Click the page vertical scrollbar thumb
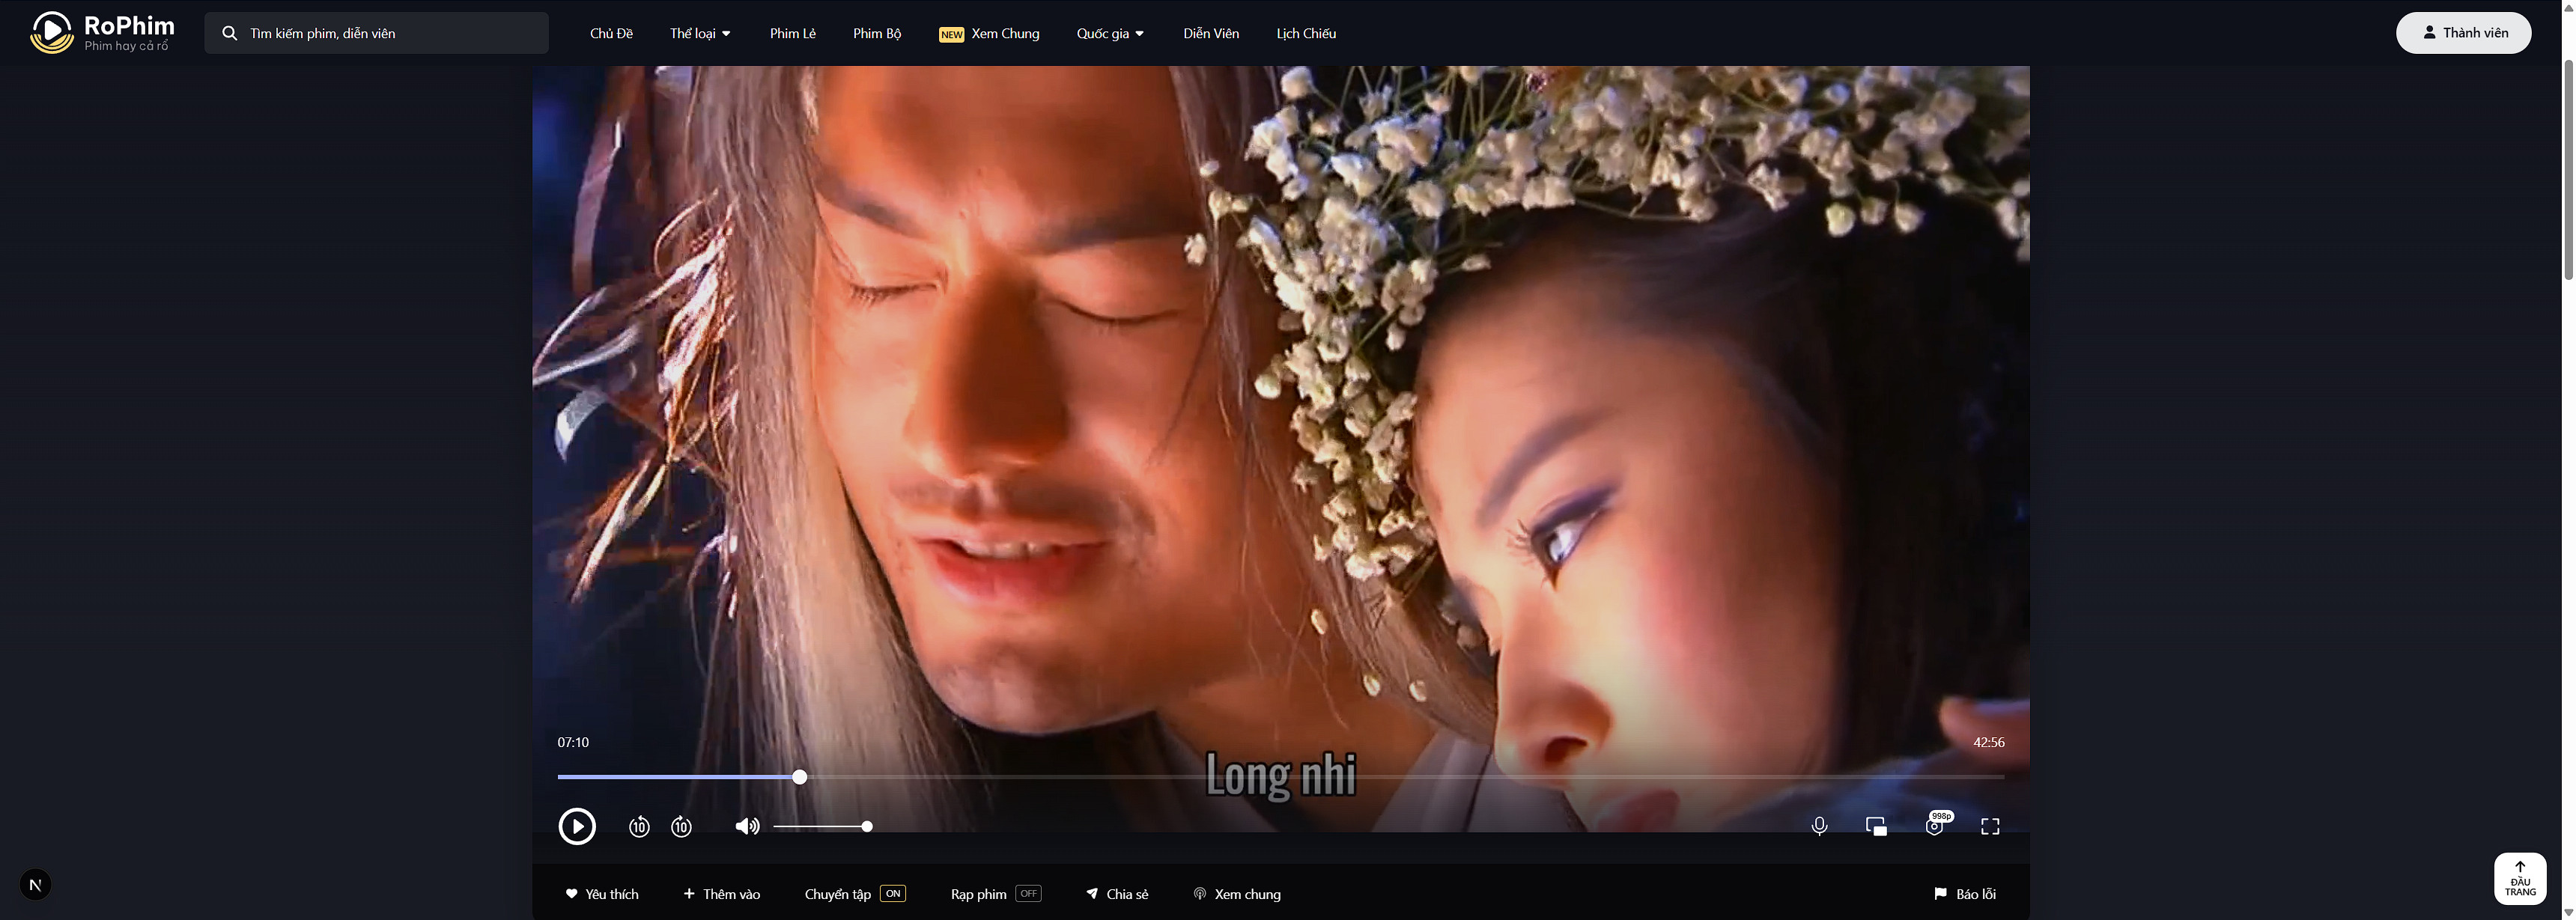2576x920 pixels. pos(2567,170)
